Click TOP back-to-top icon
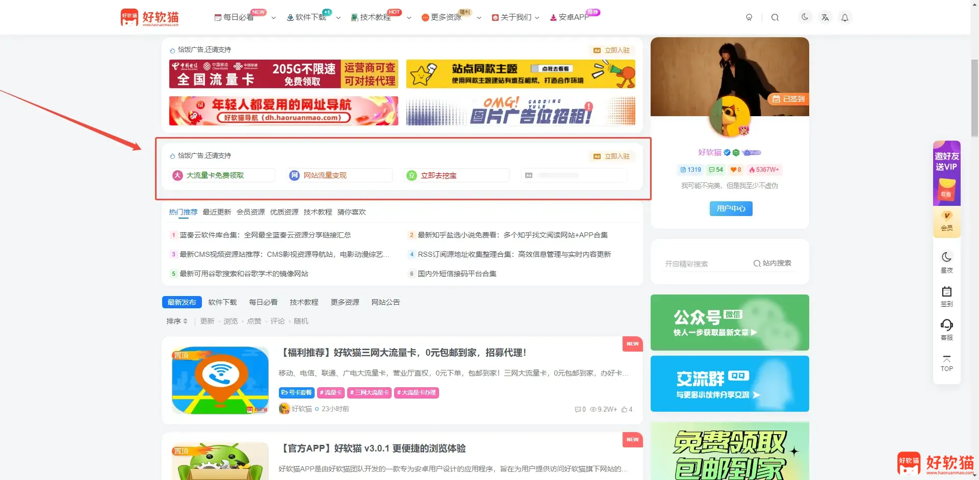 (x=947, y=363)
